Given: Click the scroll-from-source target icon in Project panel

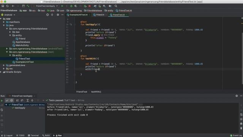Looking at the screenshot, I should coord(47,15).
